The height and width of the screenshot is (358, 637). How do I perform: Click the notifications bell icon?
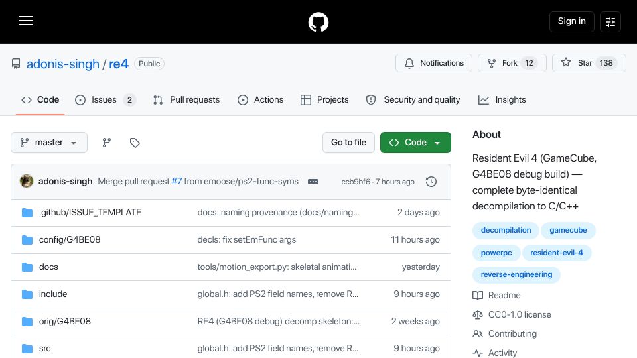tap(409, 63)
